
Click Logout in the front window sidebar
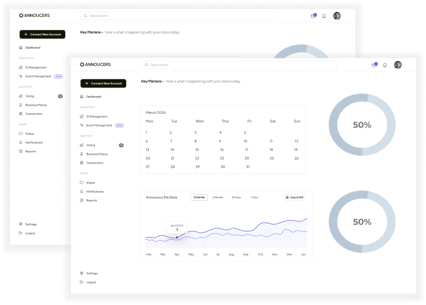(x=91, y=282)
